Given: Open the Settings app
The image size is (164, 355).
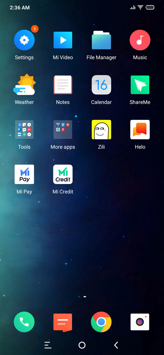Looking at the screenshot, I should [x=24, y=40].
